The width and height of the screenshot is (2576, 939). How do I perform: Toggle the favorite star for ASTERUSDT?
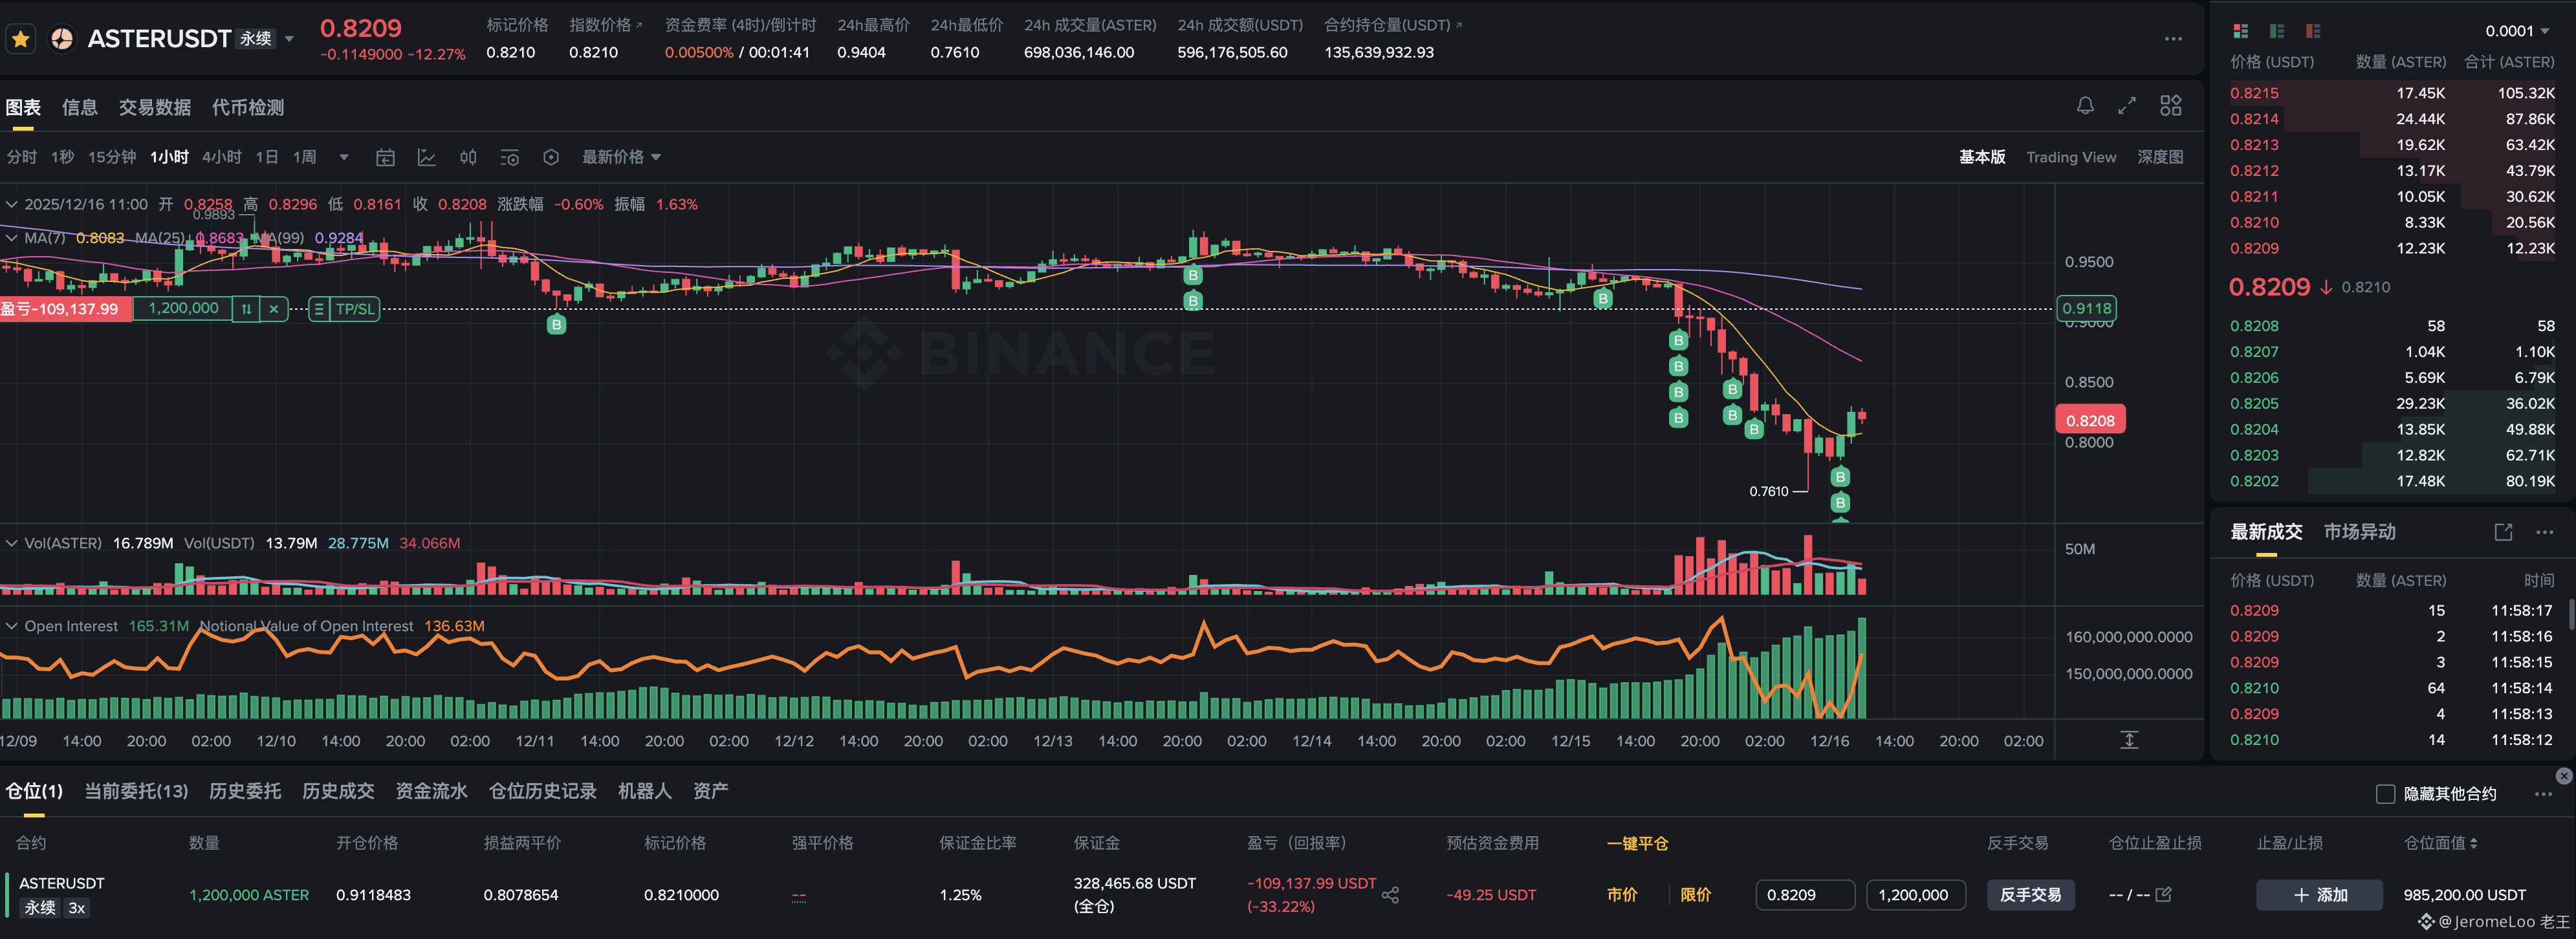[x=21, y=39]
